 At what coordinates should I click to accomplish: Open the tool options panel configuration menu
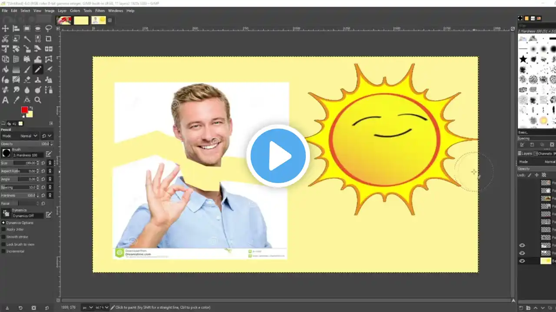coord(51,123)
